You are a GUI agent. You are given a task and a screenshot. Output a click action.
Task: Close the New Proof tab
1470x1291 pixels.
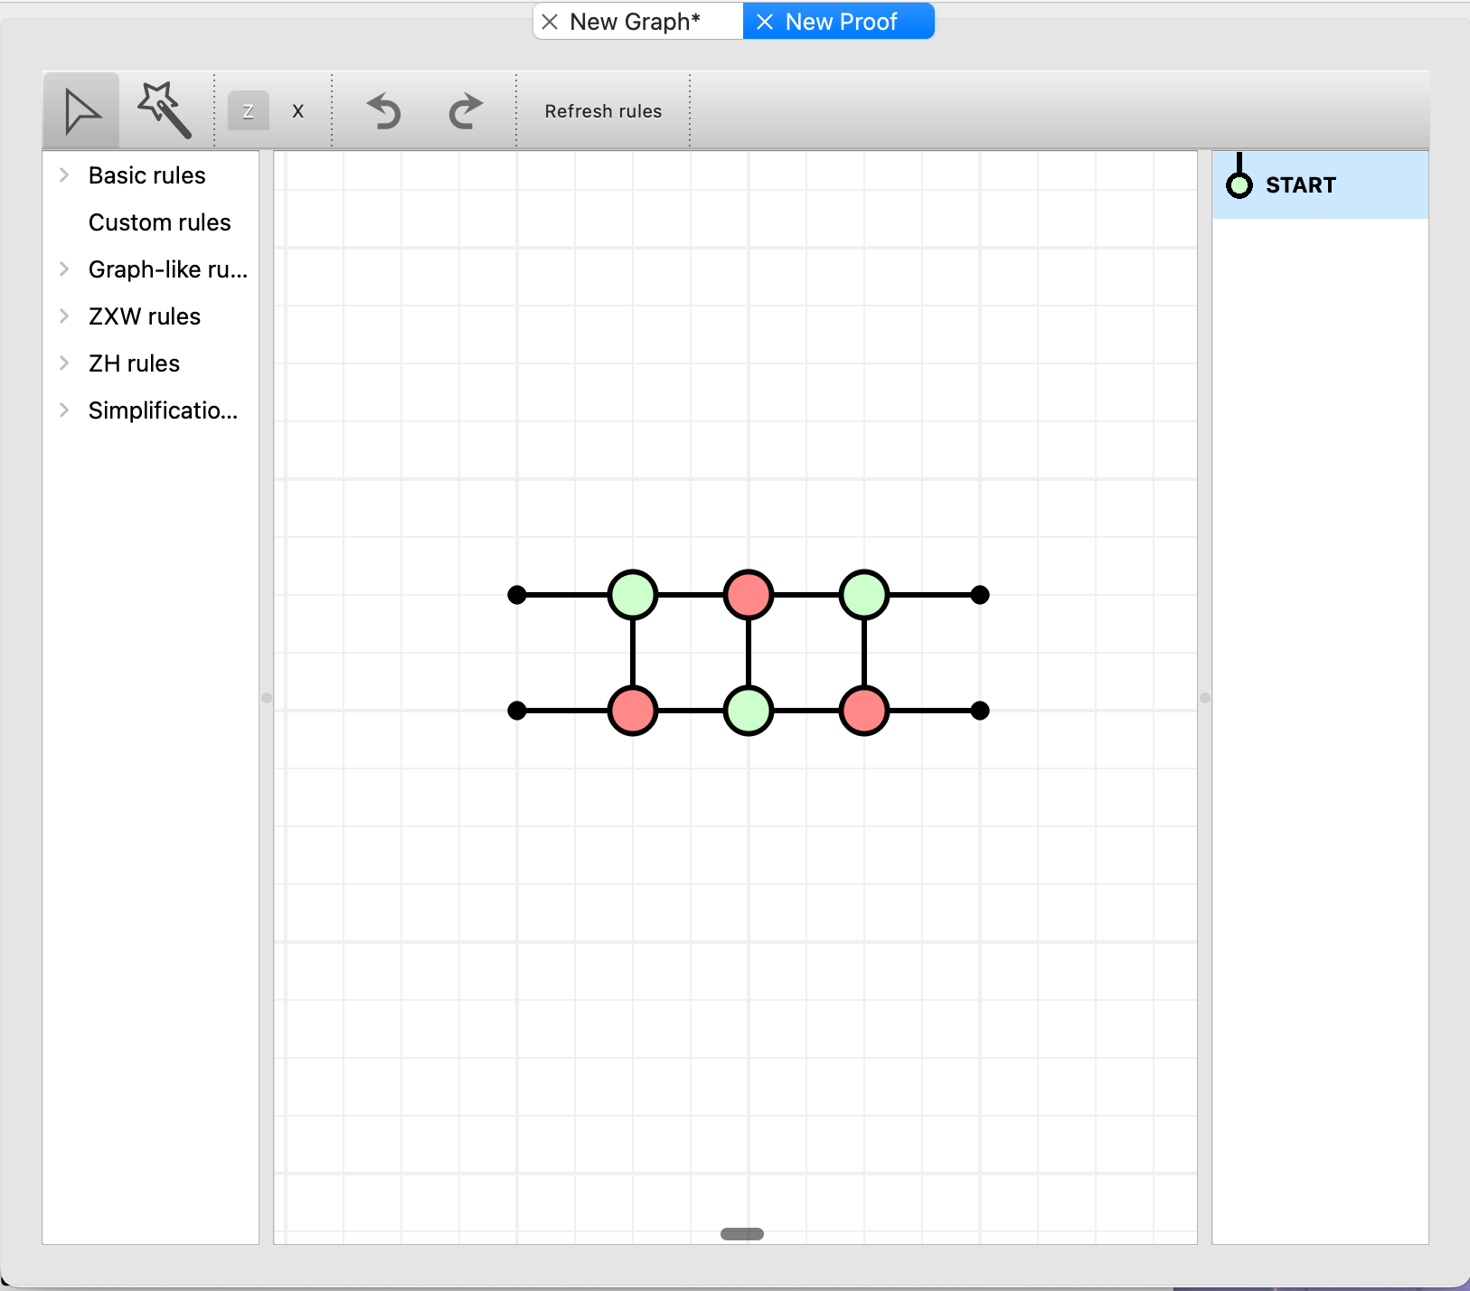point(765,22)
